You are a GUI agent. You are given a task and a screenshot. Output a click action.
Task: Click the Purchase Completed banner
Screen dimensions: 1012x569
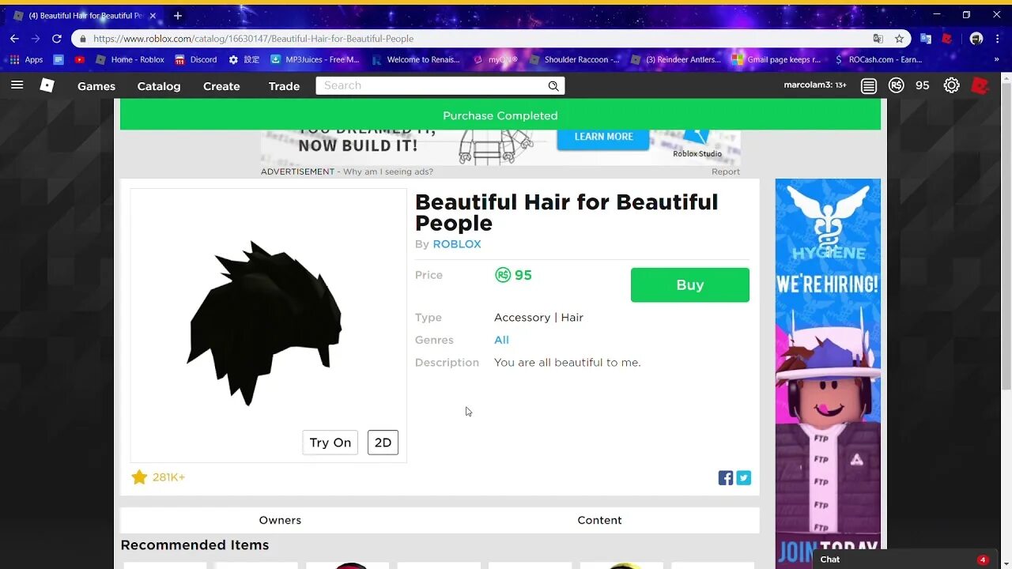click(x=500, y=115)
